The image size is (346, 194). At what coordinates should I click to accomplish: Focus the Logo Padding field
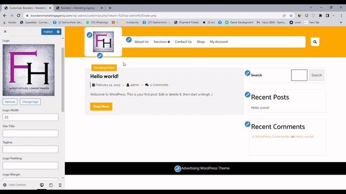tap(30, 165)
